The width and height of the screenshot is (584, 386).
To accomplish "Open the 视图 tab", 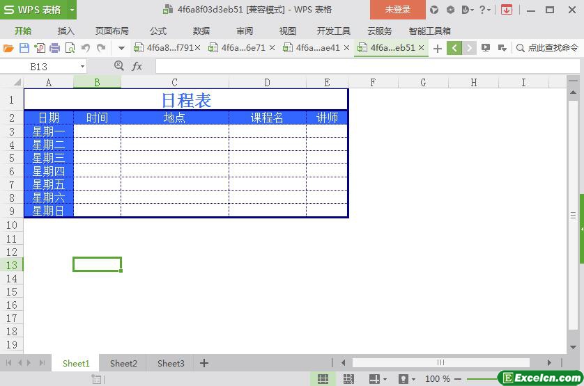I will click(x=288, y=31).
